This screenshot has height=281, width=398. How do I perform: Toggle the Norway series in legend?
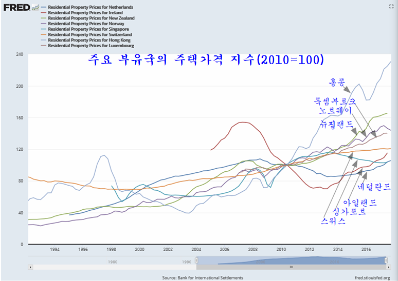coord(82,24)
